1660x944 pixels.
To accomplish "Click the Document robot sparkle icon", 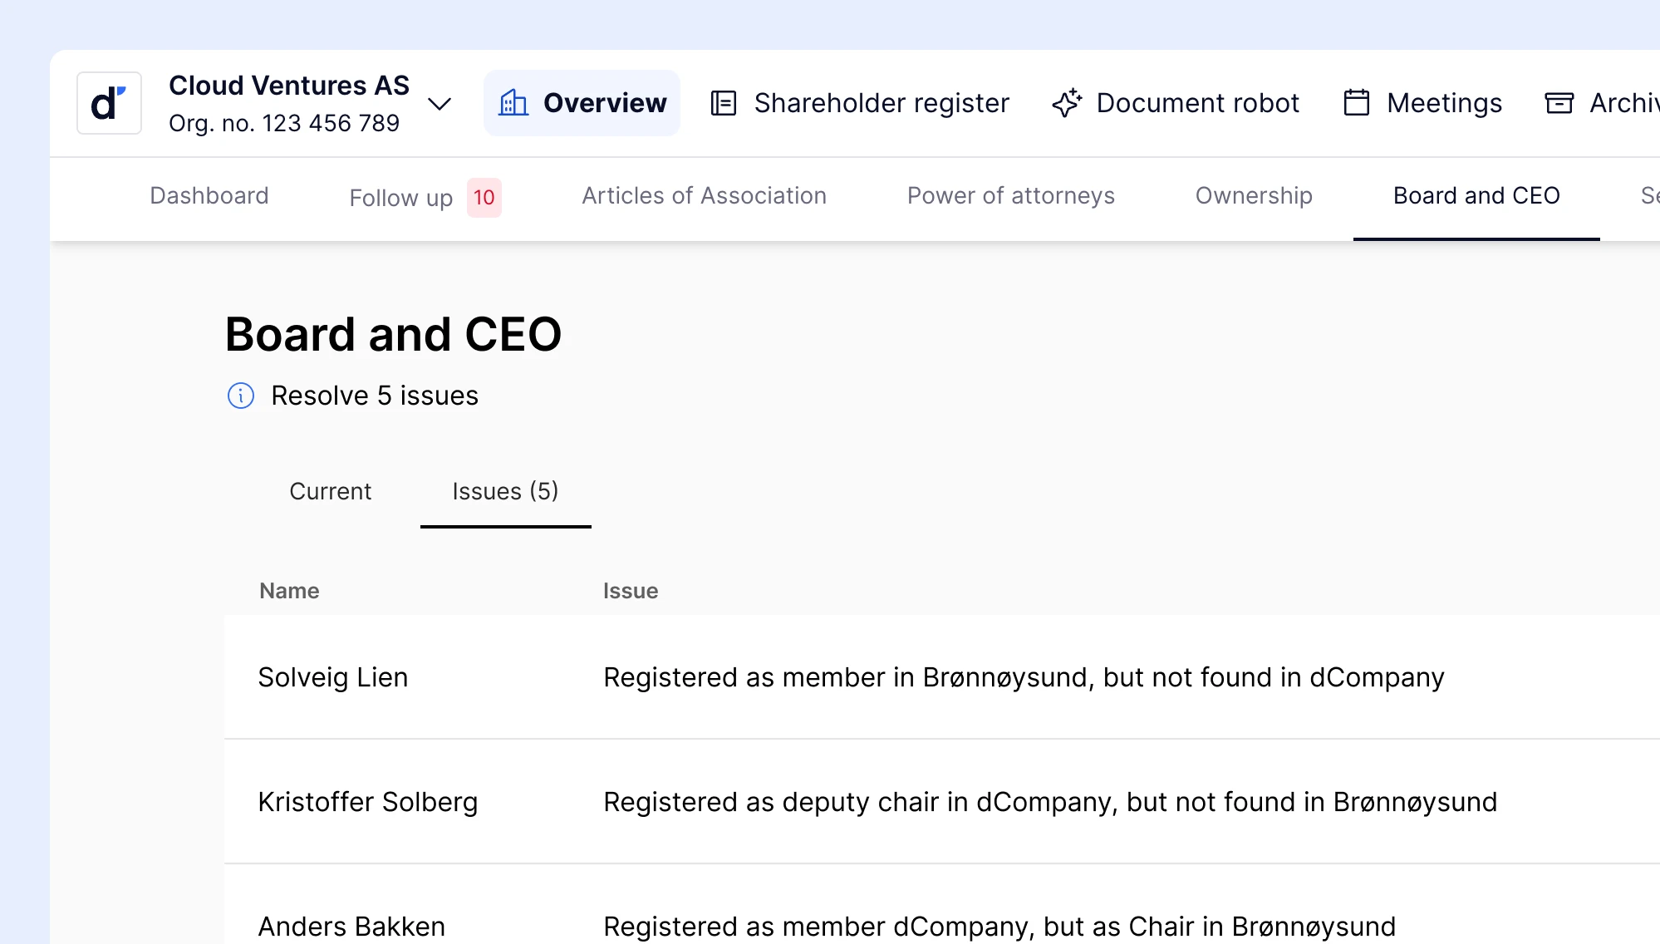I will point(1067,103).
